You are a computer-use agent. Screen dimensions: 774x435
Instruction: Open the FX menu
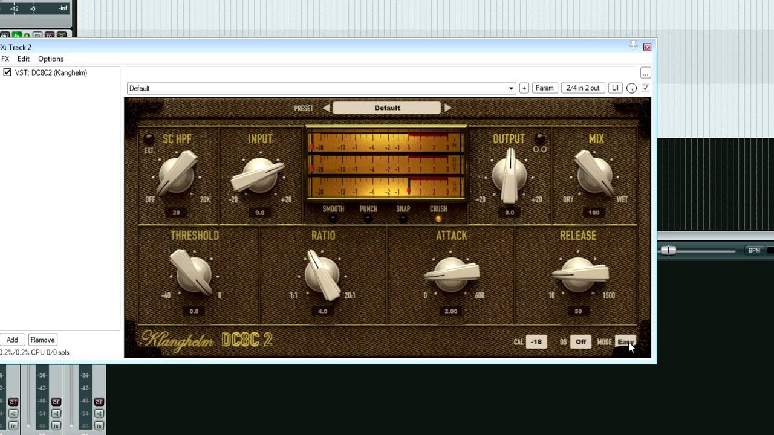(5, 59)
